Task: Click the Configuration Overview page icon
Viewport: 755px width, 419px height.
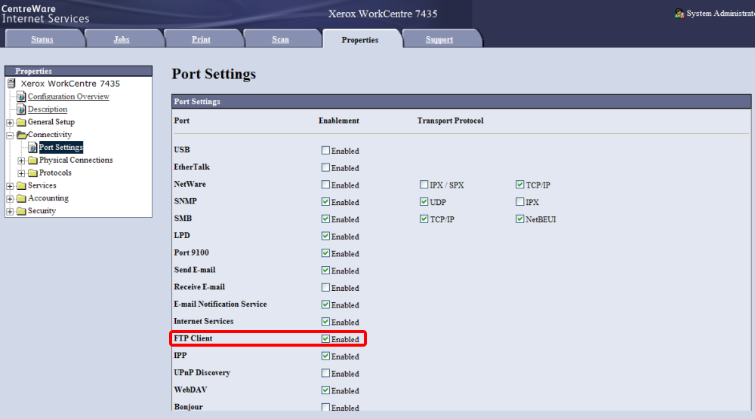Action: coord(22,96)
